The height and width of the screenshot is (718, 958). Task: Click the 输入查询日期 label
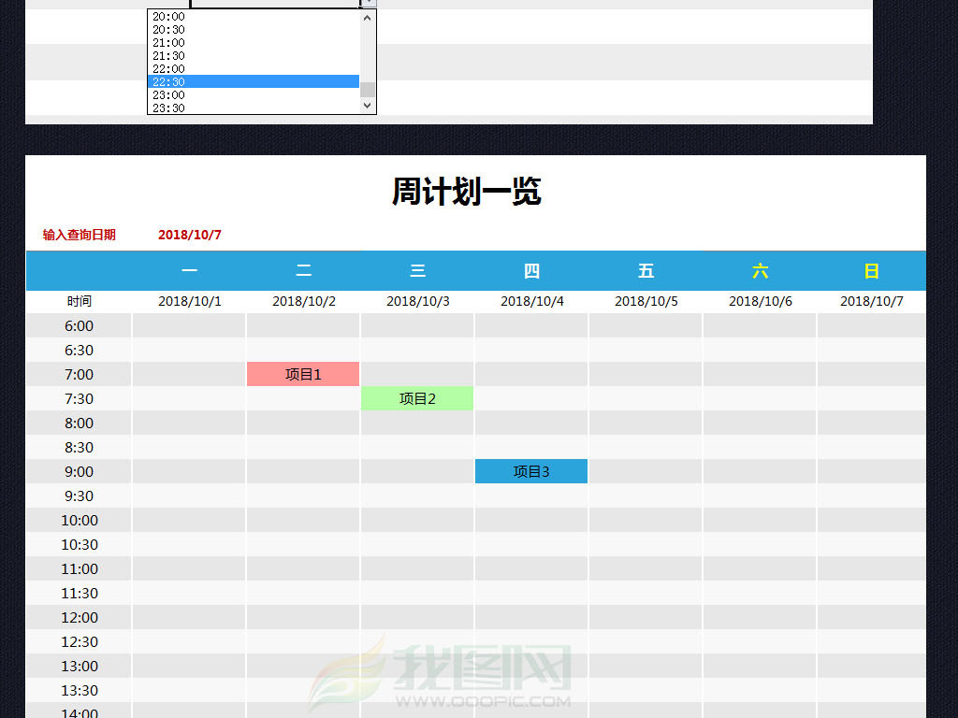(78, 235)
